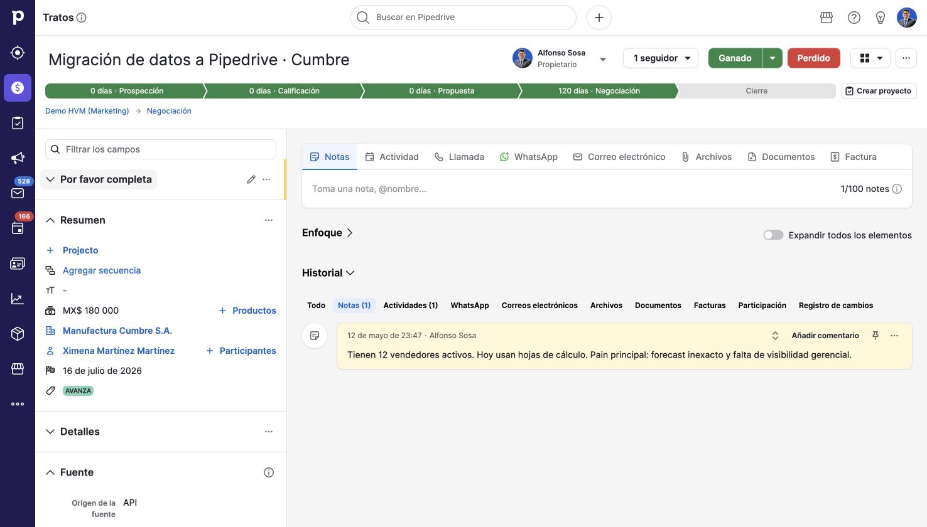Open Ganado button dropdown arrow
The height and width of the screenshot is (527, 927).
click(772, 58)
